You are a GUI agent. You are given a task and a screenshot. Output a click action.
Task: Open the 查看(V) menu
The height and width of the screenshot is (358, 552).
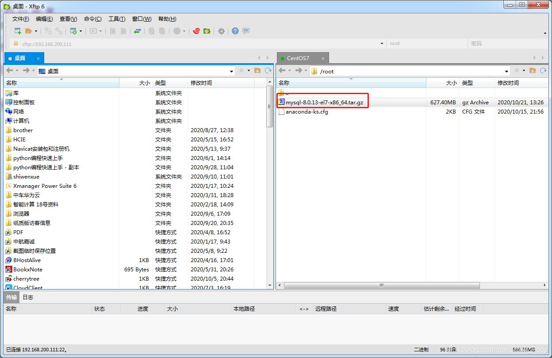coord(68,19)
